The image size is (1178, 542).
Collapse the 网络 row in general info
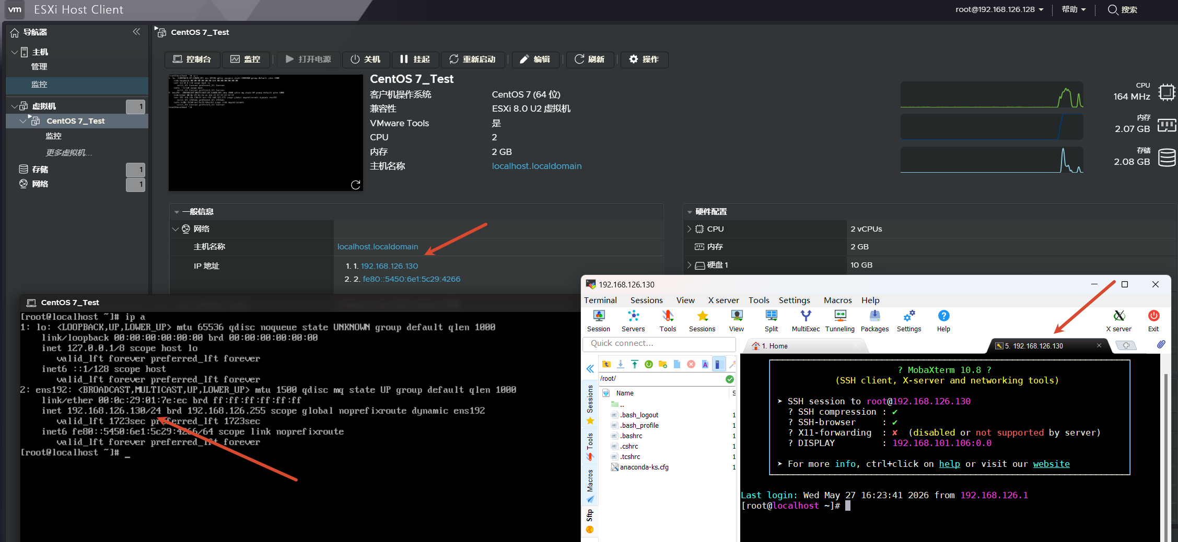(176, 229)
